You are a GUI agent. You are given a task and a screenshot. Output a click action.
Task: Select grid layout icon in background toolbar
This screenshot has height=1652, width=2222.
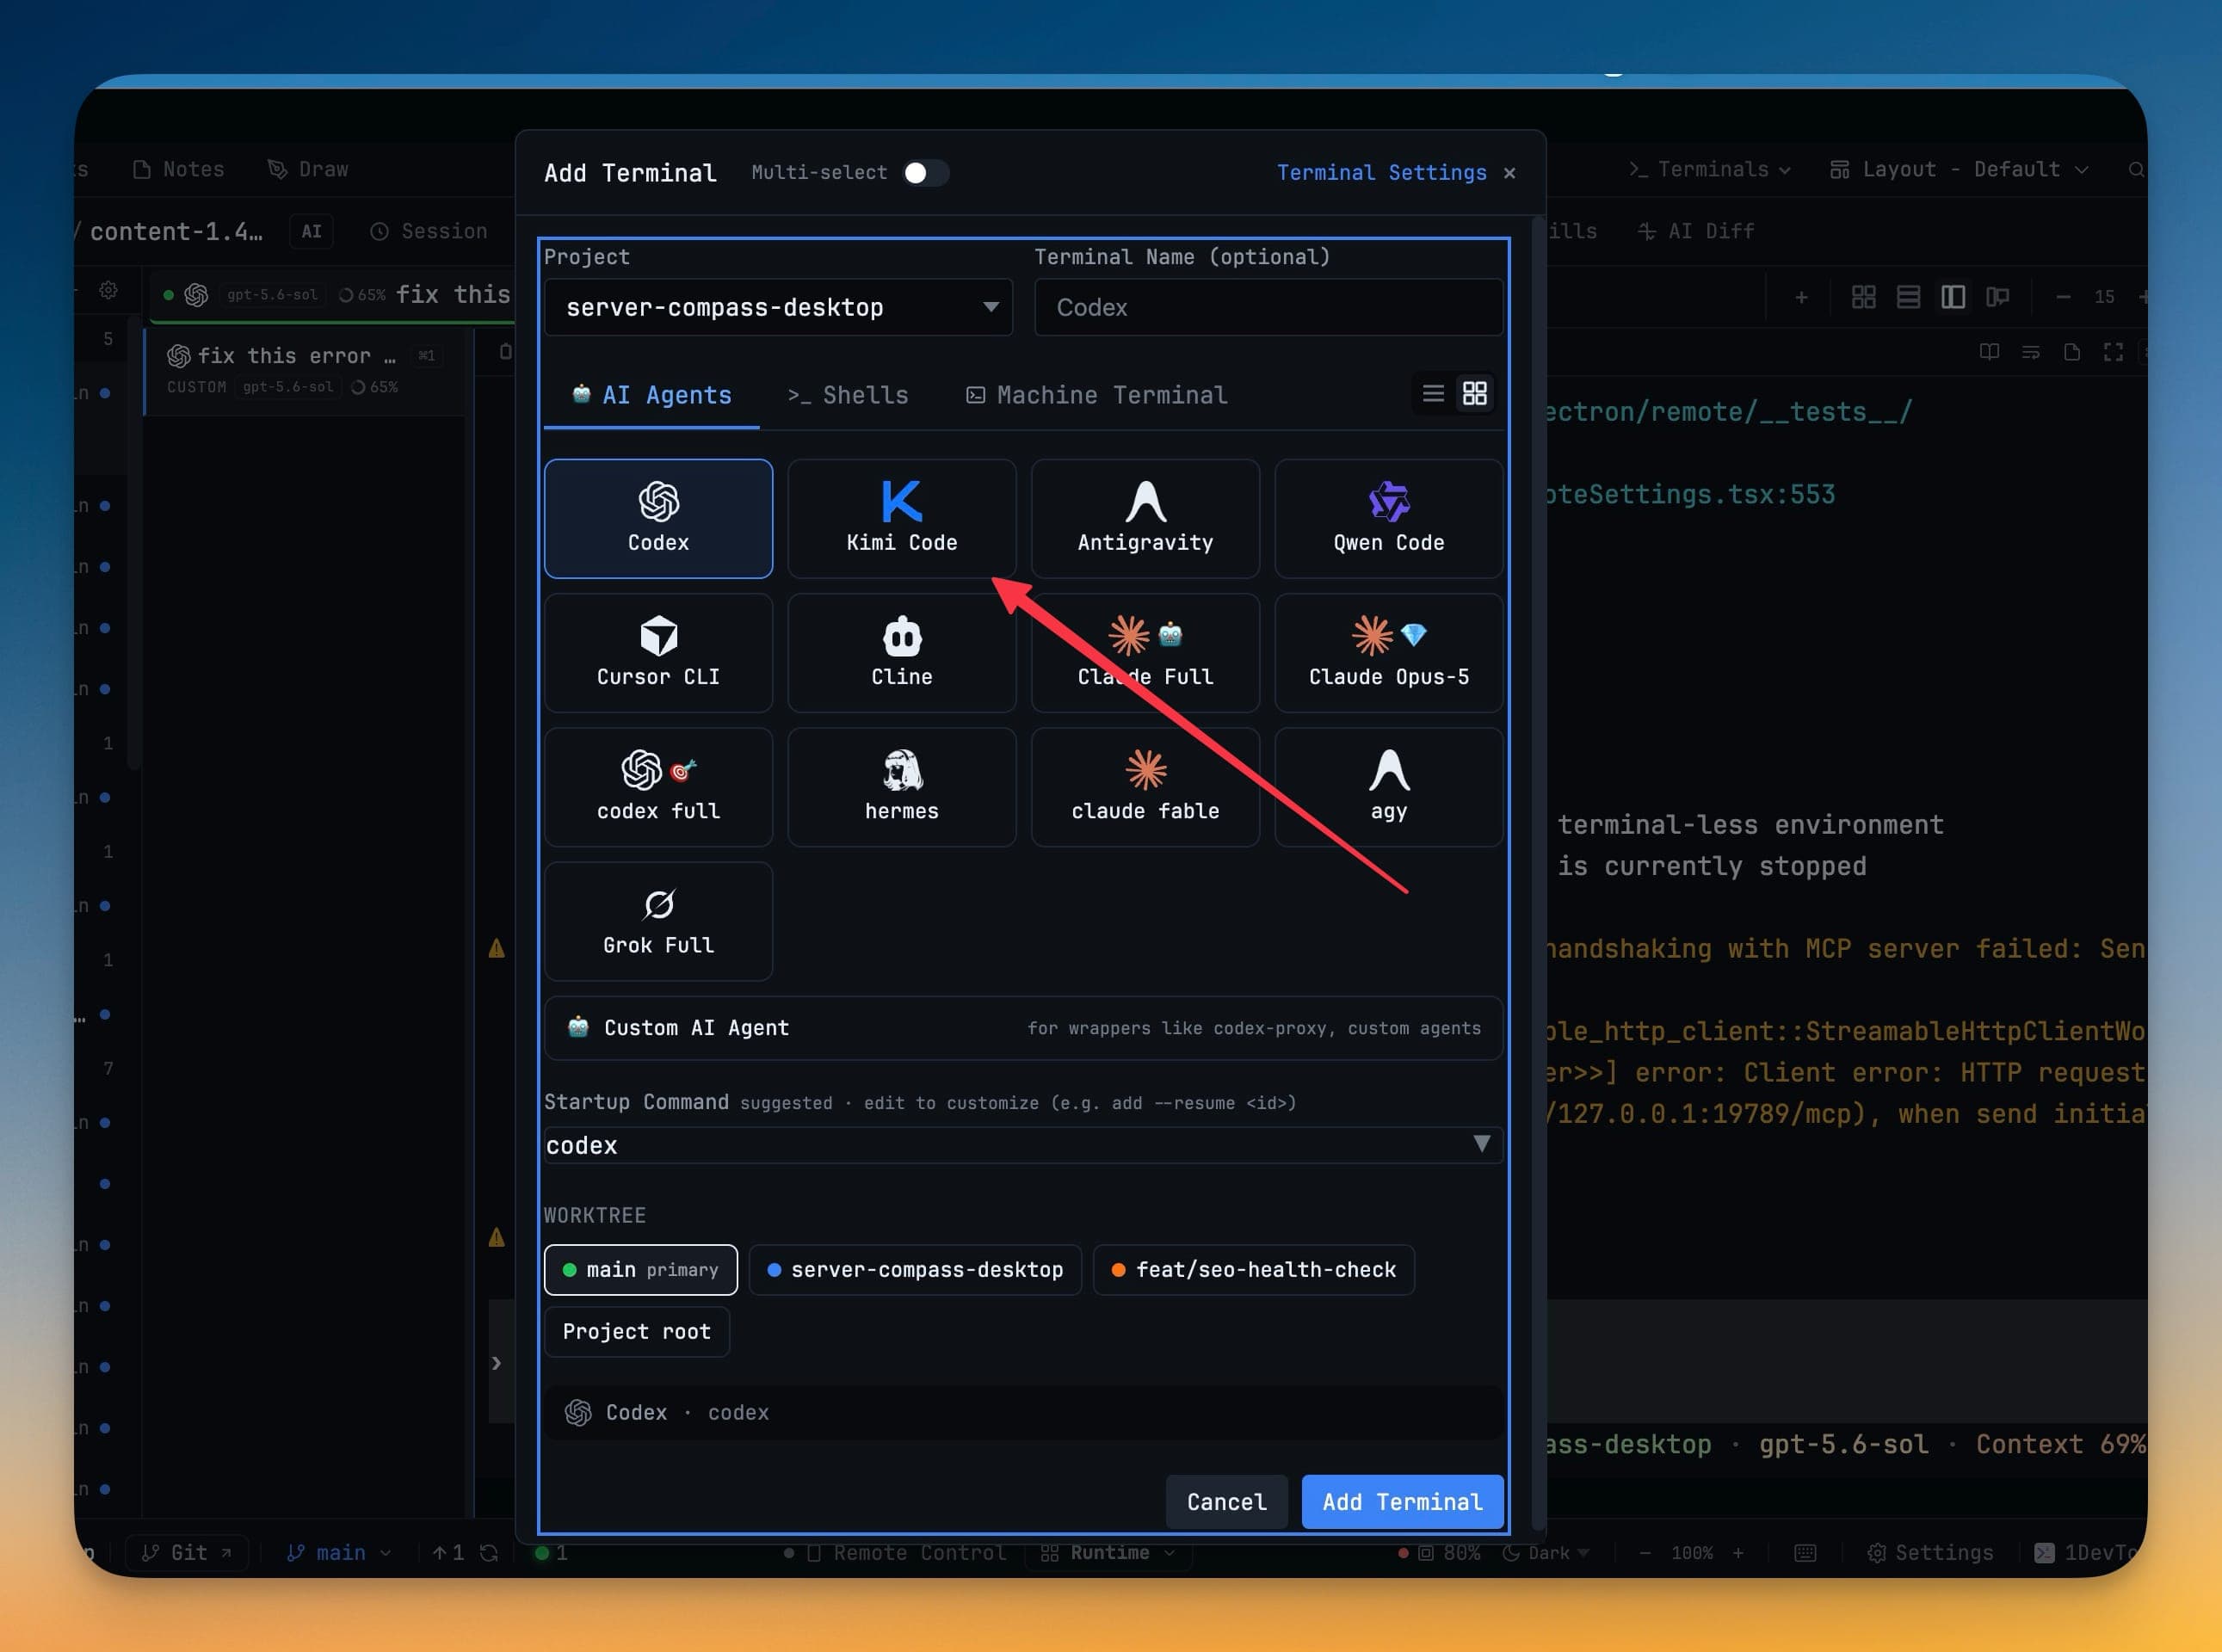pyautogui.click(x=1863, y=297)
